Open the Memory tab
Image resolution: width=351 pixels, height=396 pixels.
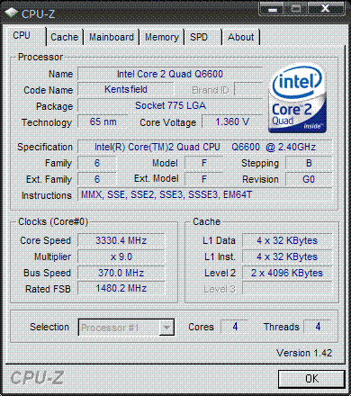(162, 37)
